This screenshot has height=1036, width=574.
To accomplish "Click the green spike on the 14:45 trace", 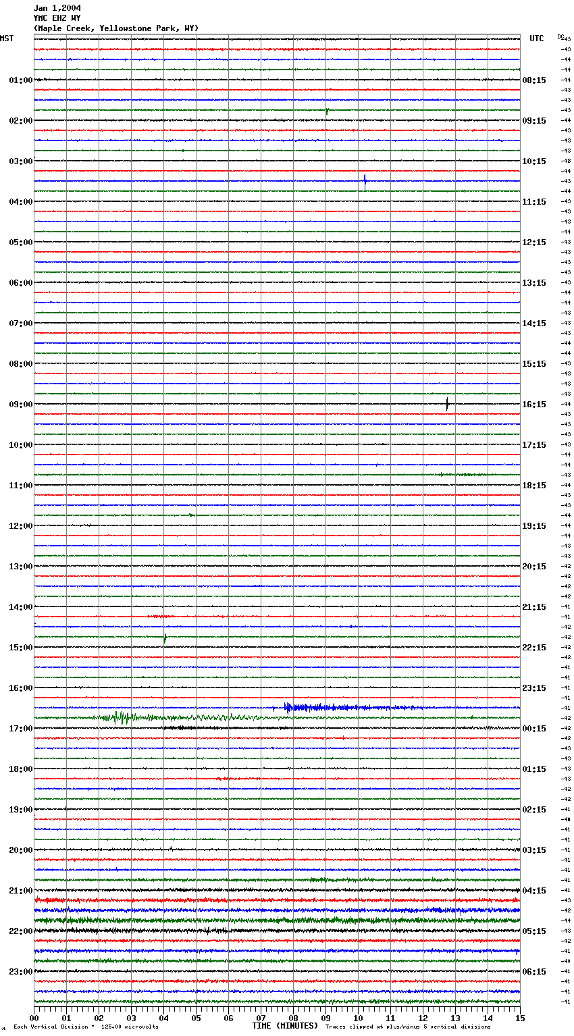I will pos(165,638).
